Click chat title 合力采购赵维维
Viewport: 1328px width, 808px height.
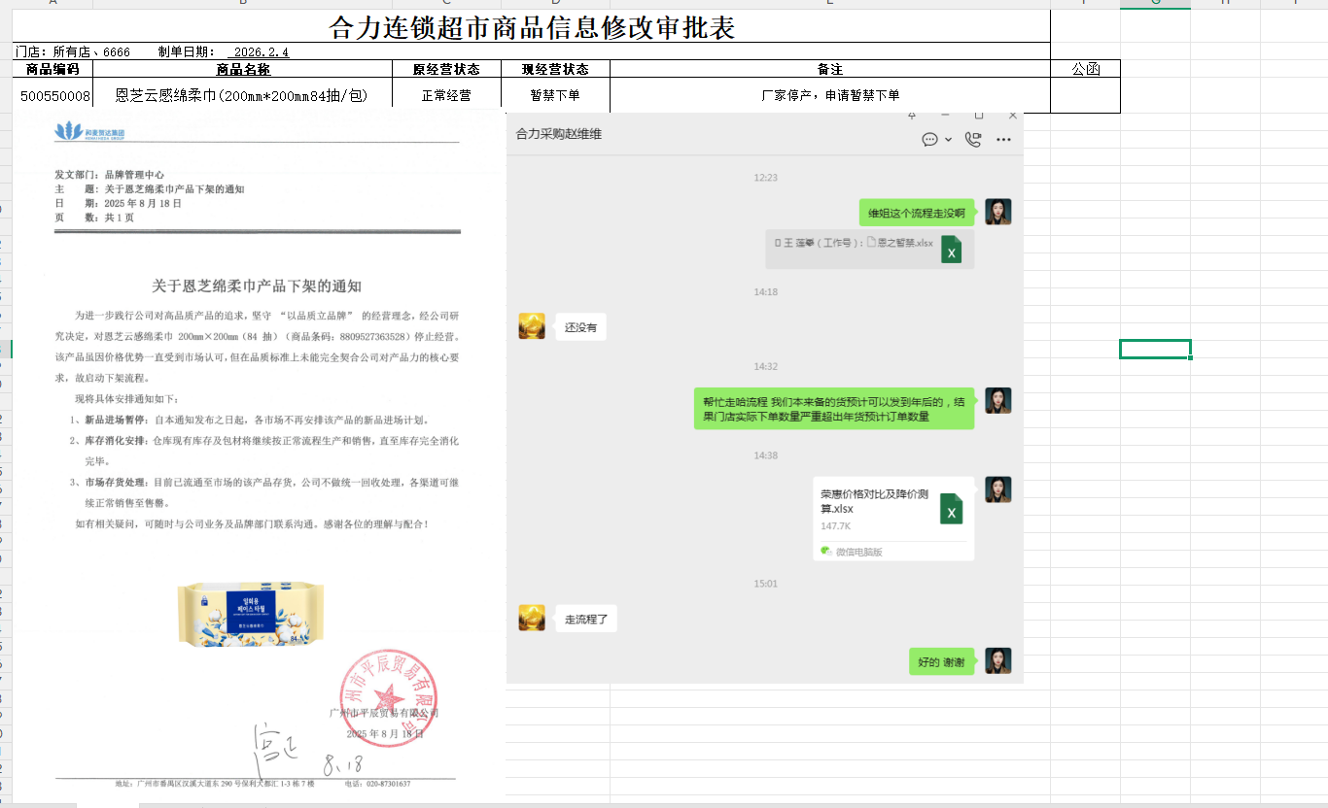[x=559, y=134]
